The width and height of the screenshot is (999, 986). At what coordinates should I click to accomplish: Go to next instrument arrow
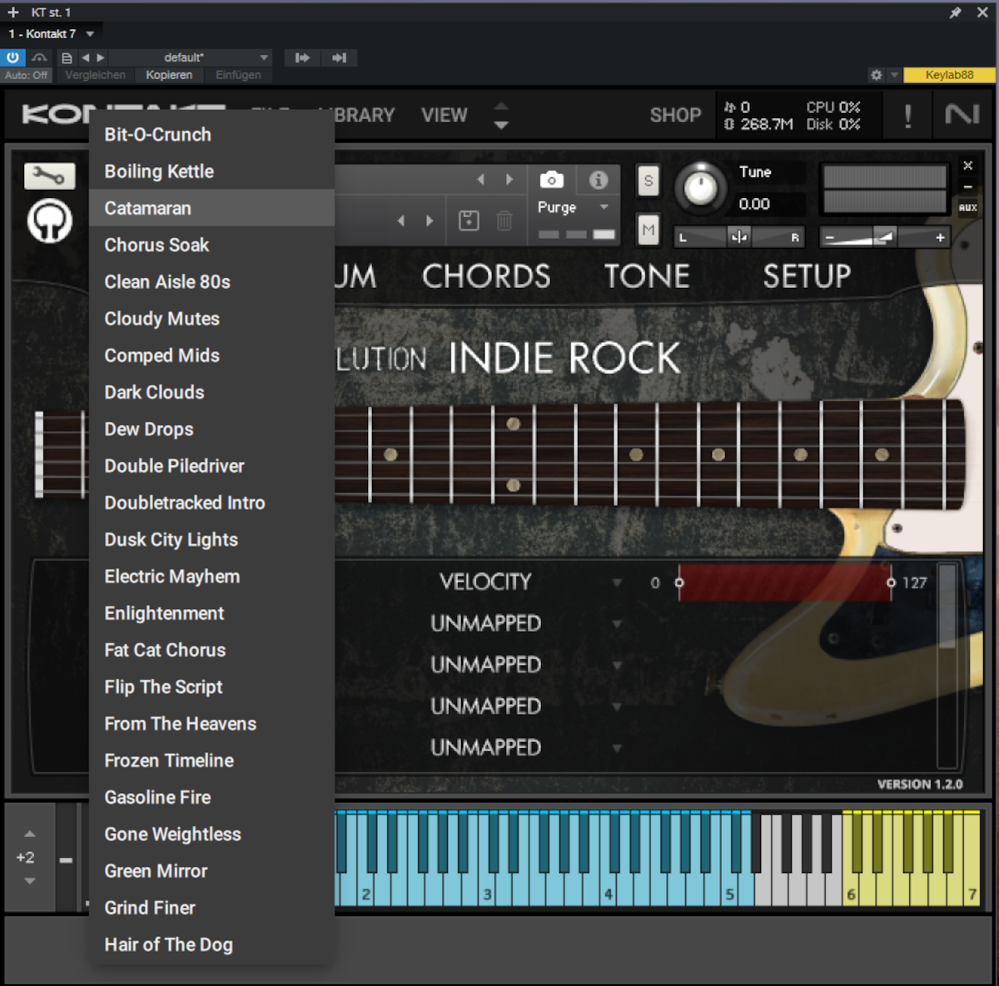tap(509, 180)
